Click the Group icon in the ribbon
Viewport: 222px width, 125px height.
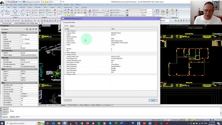pos(157,12)
